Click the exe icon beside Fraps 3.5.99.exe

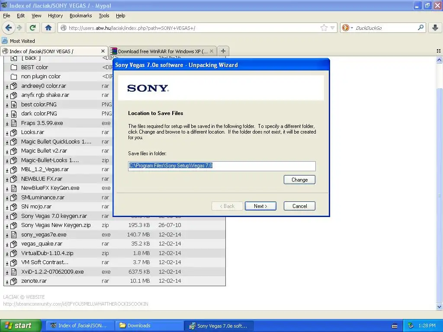pos(13,123)
